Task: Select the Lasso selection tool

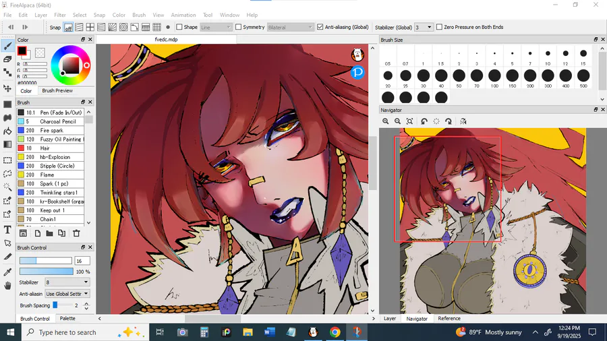Action: coord(7,174)
